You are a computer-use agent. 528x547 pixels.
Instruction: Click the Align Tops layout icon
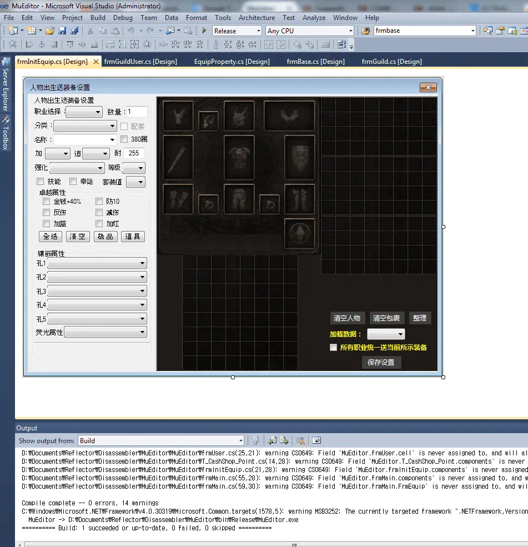click(x=70, y=44)
